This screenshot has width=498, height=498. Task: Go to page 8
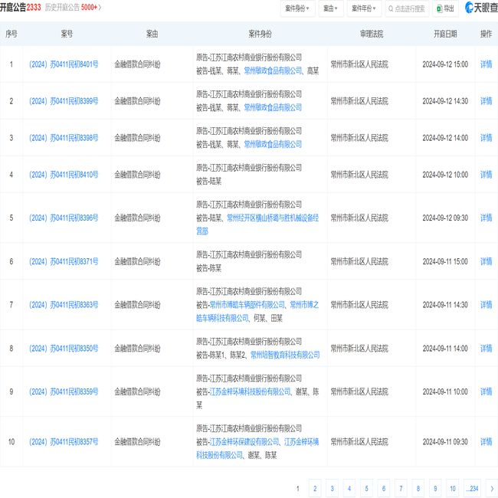[x=418, y=489]
